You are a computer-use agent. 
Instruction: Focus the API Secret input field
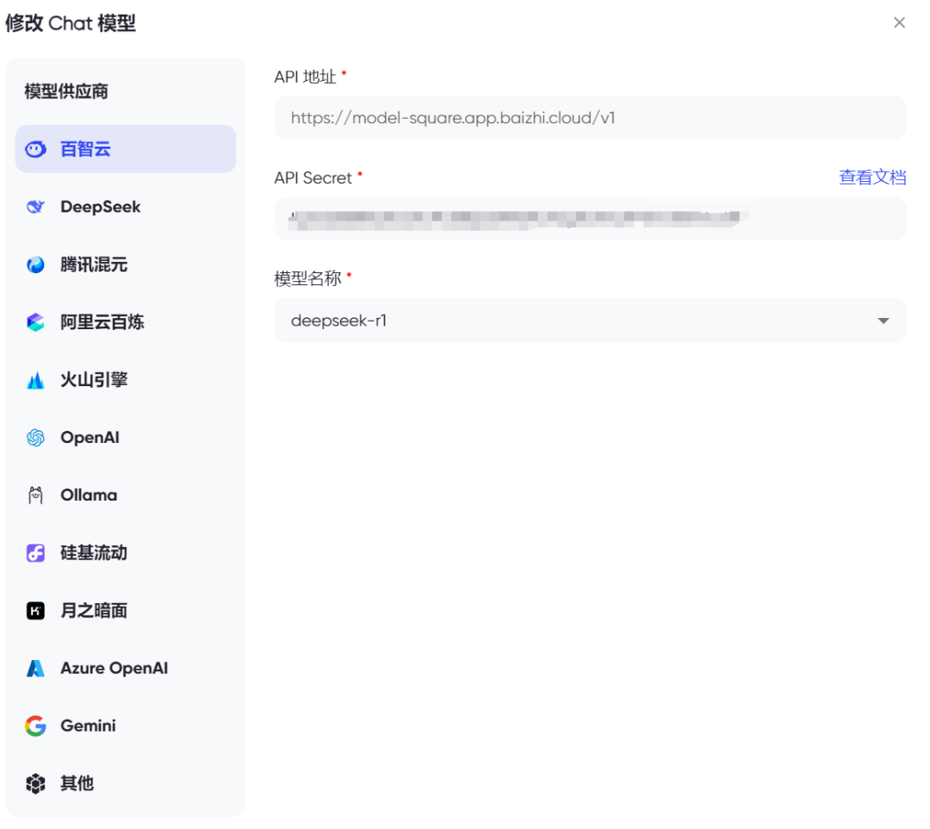[590, 219]
